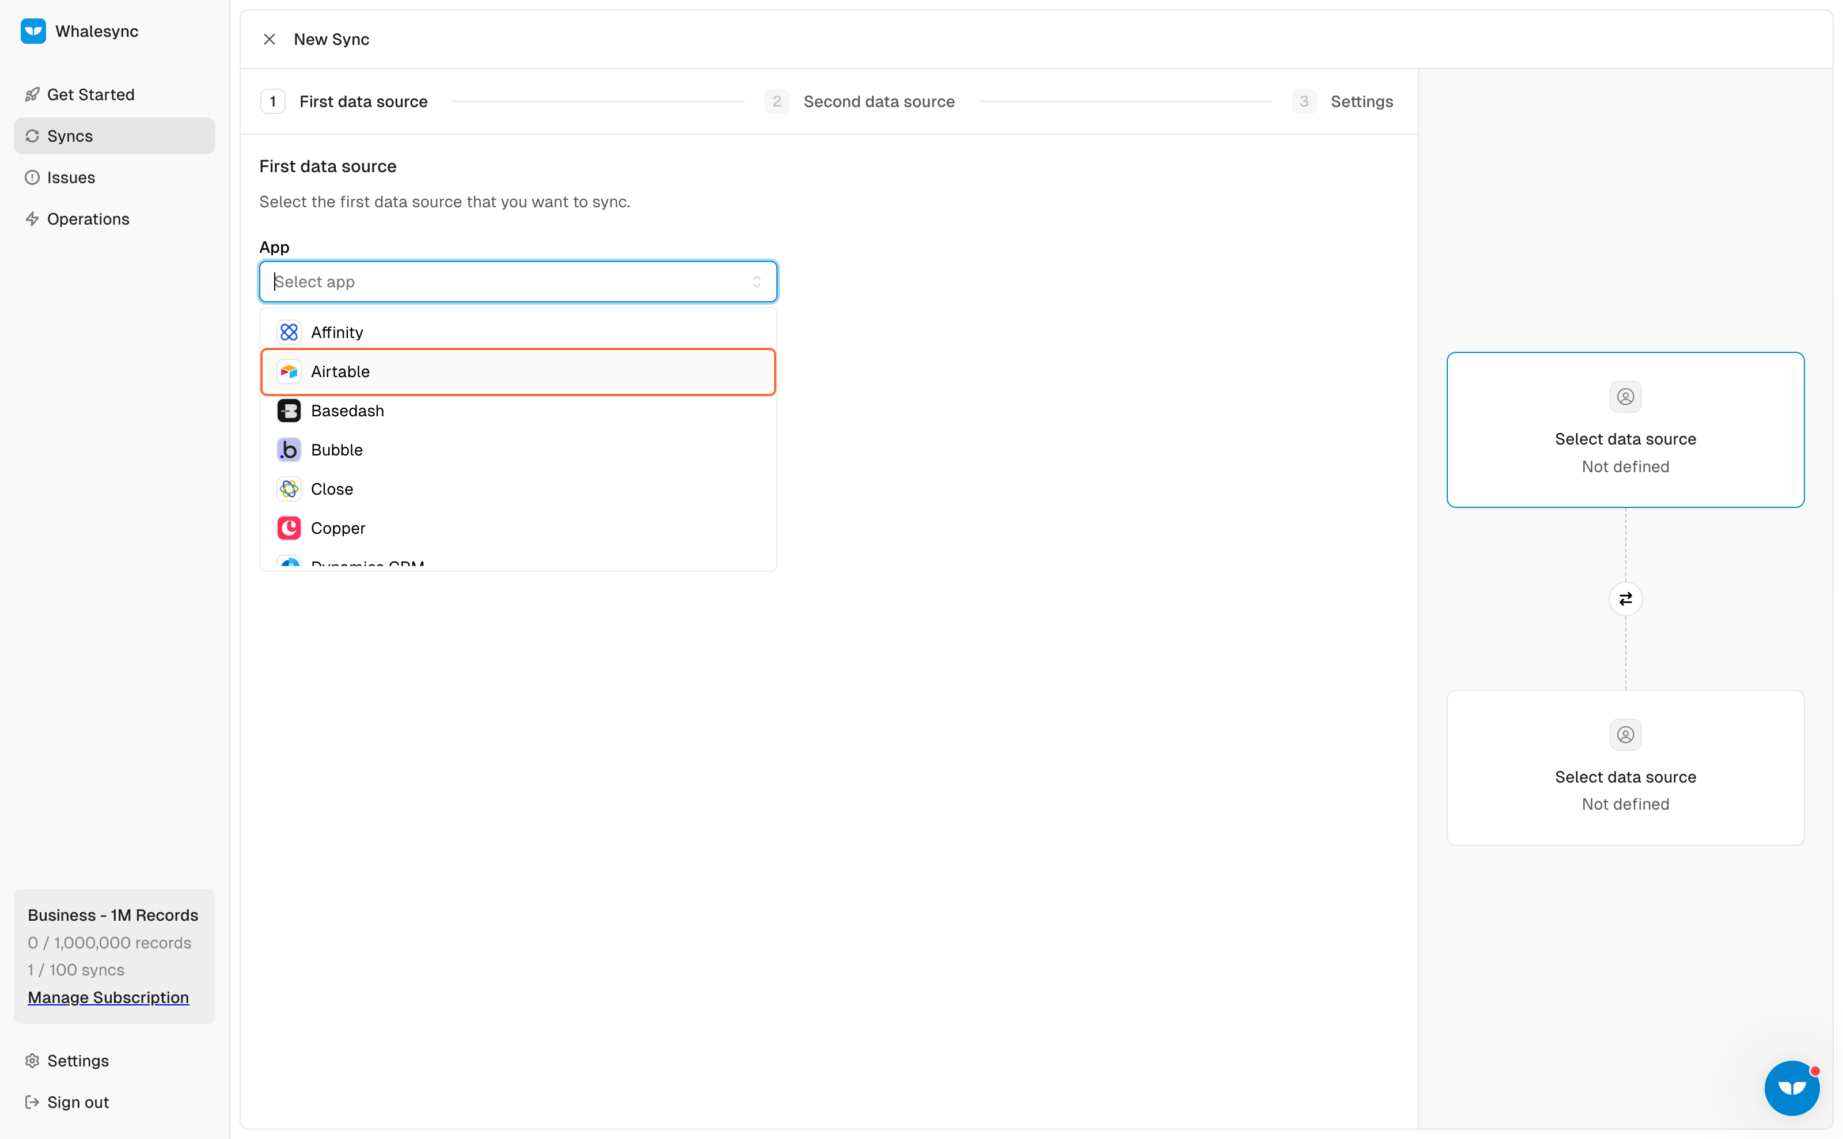Image resolution: width=1843 pixels, height=1139 pixels.
Task: Click the refresh icon beside Syncs
Action: pyautogui.click(x=32, y=135)
